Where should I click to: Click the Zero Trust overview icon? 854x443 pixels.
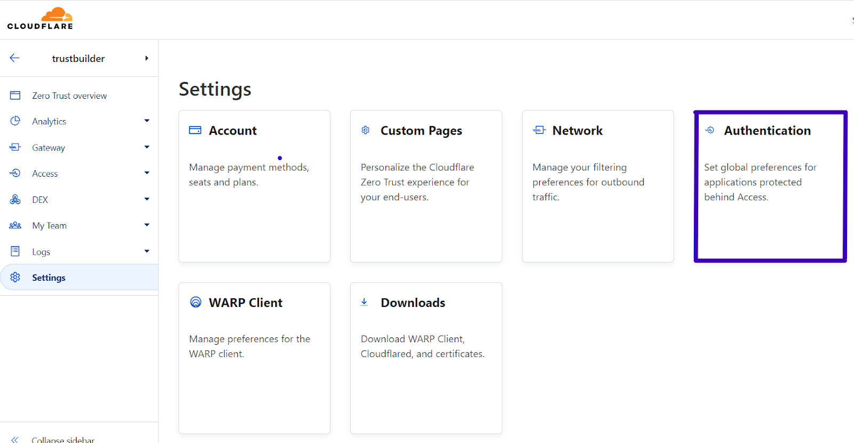click(15, 96)
